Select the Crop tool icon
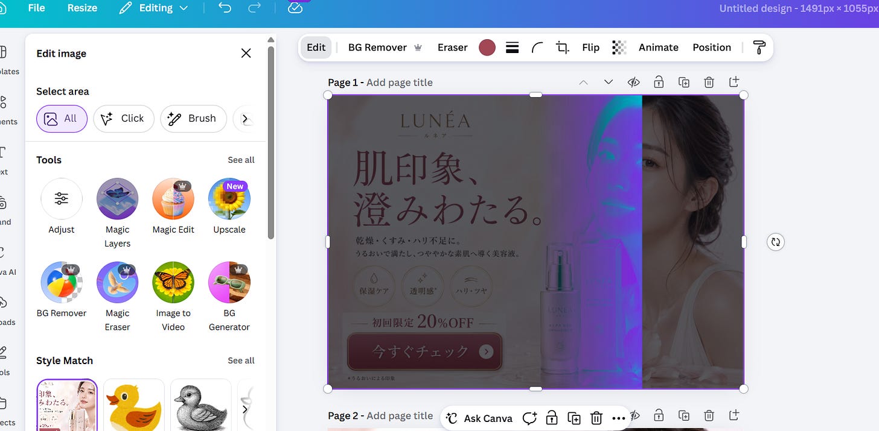The height and width of the screenshot is (431, 879). (562, 48)
